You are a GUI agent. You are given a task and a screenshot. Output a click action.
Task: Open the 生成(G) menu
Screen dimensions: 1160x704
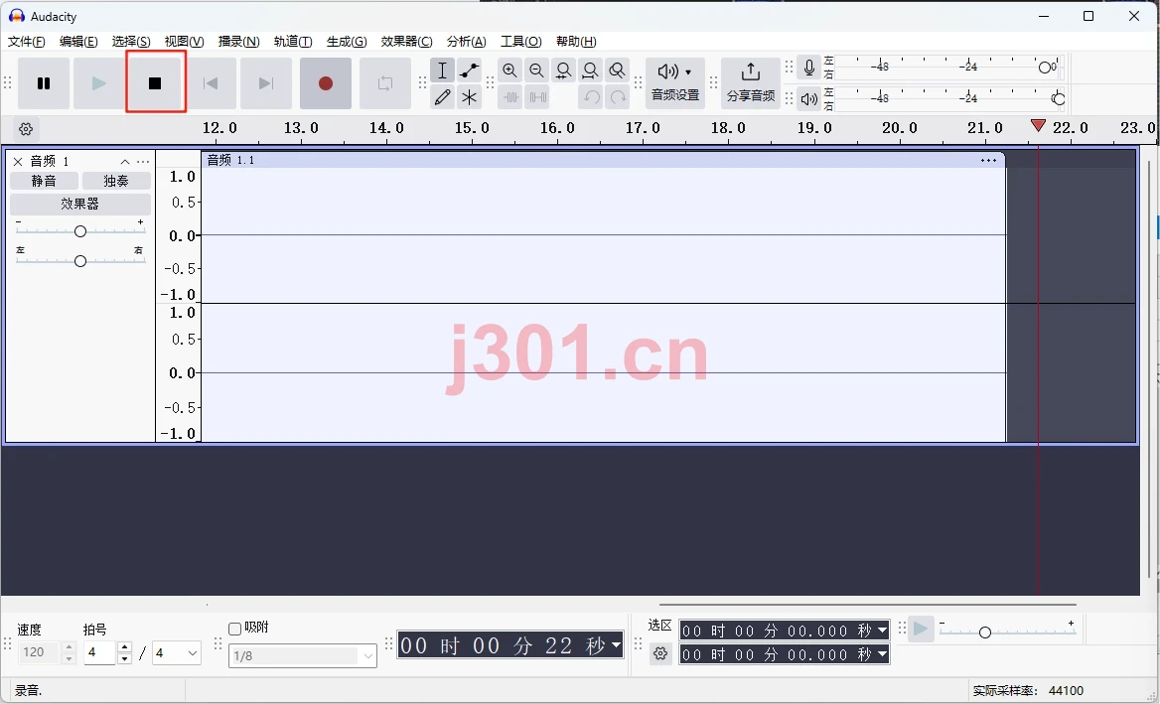click(347, 42)
